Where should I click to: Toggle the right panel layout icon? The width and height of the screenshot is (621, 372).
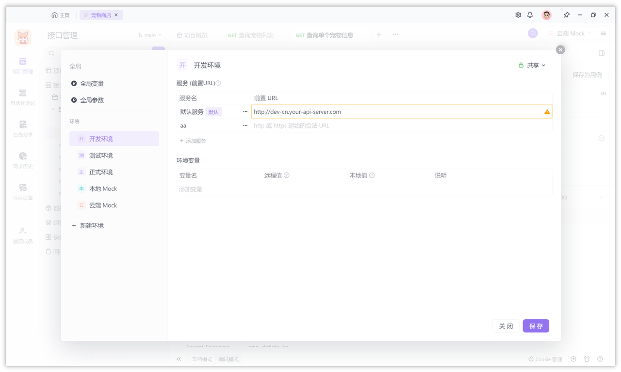click(602, 53)
